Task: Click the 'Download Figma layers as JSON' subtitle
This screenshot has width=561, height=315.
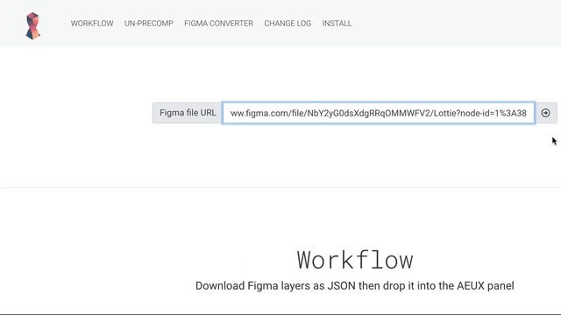Action: tap(354, 286)
